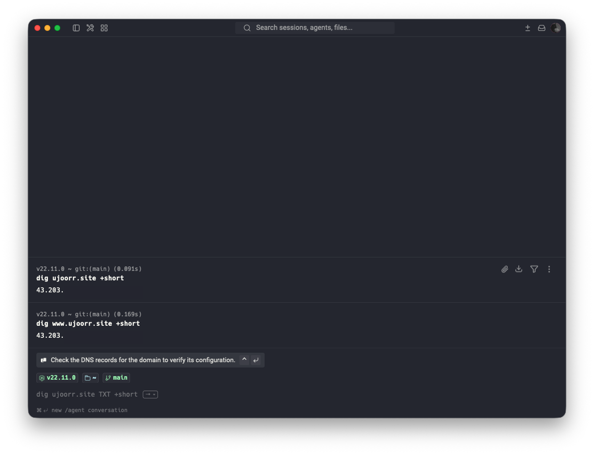Open the v22.11.0 node version chip
The height and width of the screenshot is (455, 594).
point(57,378)
